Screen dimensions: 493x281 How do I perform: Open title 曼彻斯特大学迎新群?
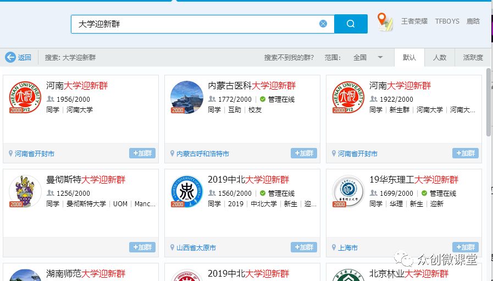click(x=86, y=180)
